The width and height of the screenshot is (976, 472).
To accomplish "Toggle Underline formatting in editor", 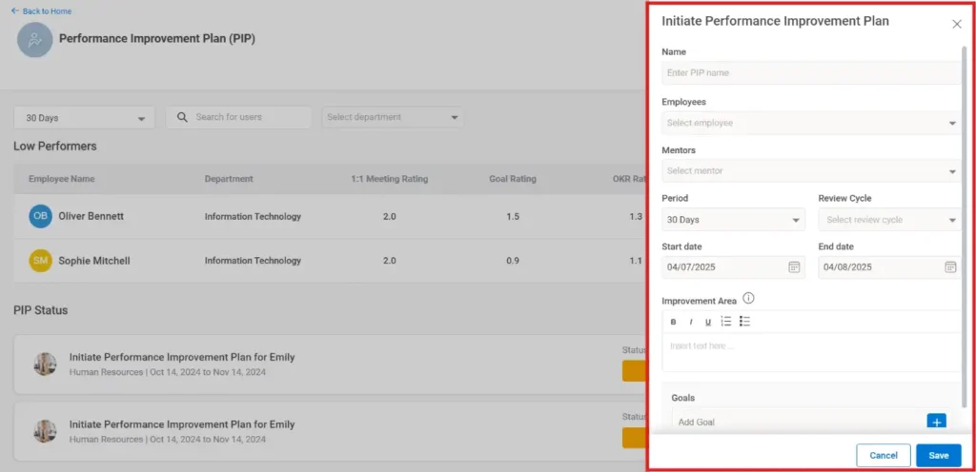I will (x=708, y=322).
